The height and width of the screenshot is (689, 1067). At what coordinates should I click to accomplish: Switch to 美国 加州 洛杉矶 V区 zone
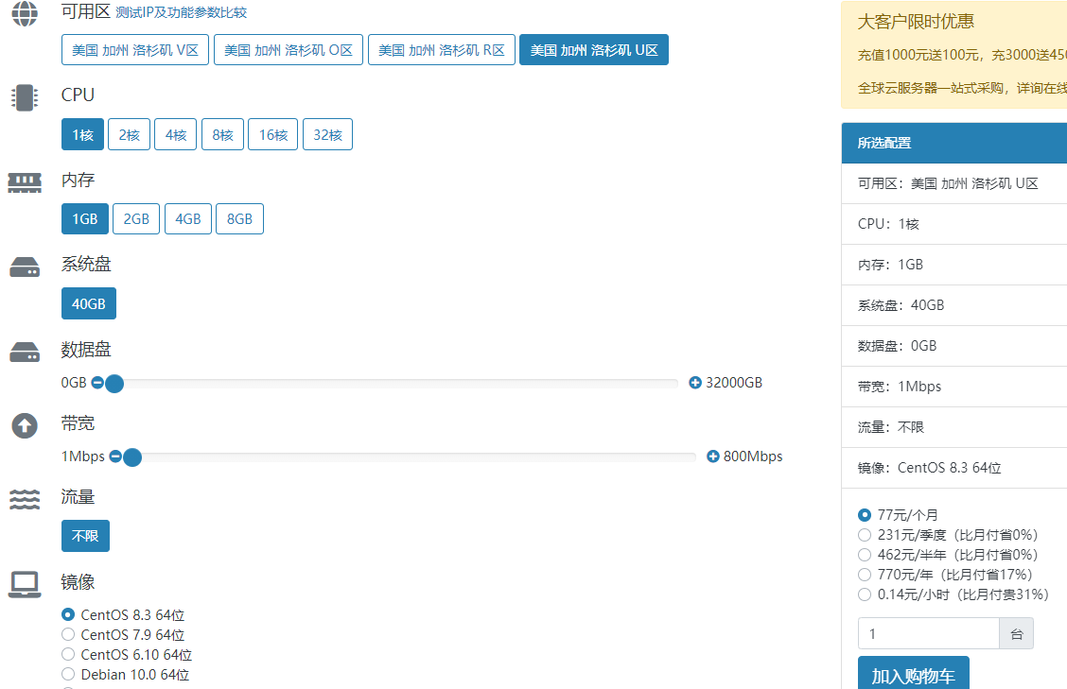tap(135, 50)
